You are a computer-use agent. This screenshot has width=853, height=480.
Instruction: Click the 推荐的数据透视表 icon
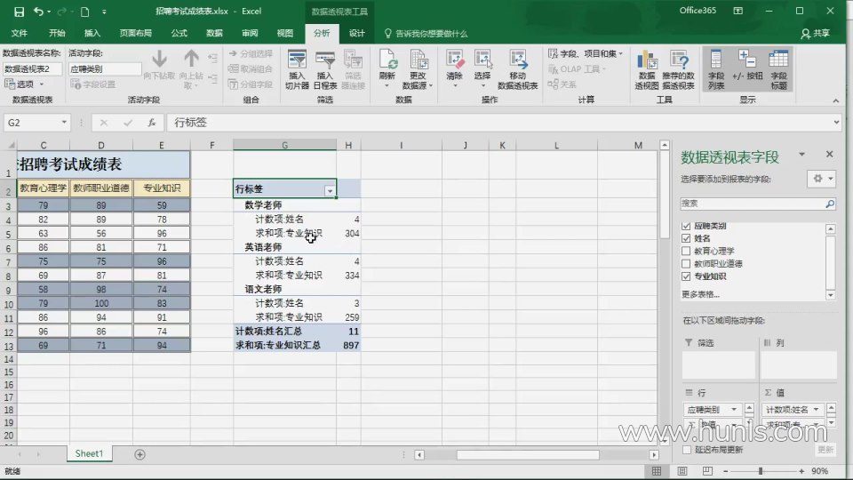tap(679, 68)
